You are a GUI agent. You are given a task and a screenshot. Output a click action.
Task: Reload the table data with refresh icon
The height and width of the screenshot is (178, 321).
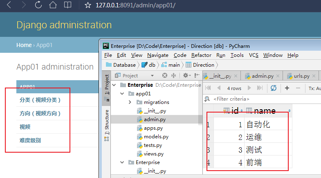click(274, 88)
